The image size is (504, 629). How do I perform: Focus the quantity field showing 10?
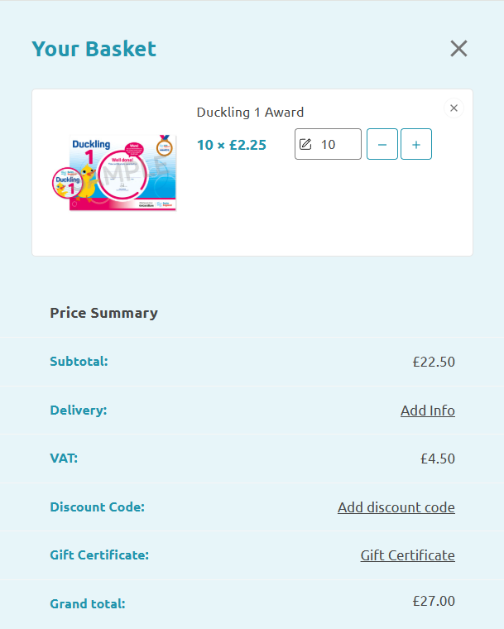point(328,144)
